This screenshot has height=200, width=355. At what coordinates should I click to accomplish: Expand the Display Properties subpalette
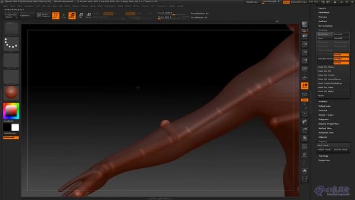pos(328,124)
